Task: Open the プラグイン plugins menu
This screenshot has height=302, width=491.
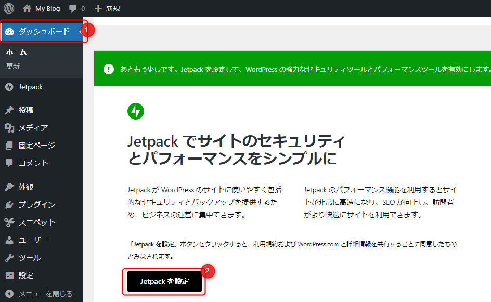Action: pyautogui.click(x=36, y=204)
